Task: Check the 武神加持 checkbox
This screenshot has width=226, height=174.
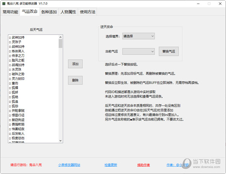Action: tap(10, 38)
